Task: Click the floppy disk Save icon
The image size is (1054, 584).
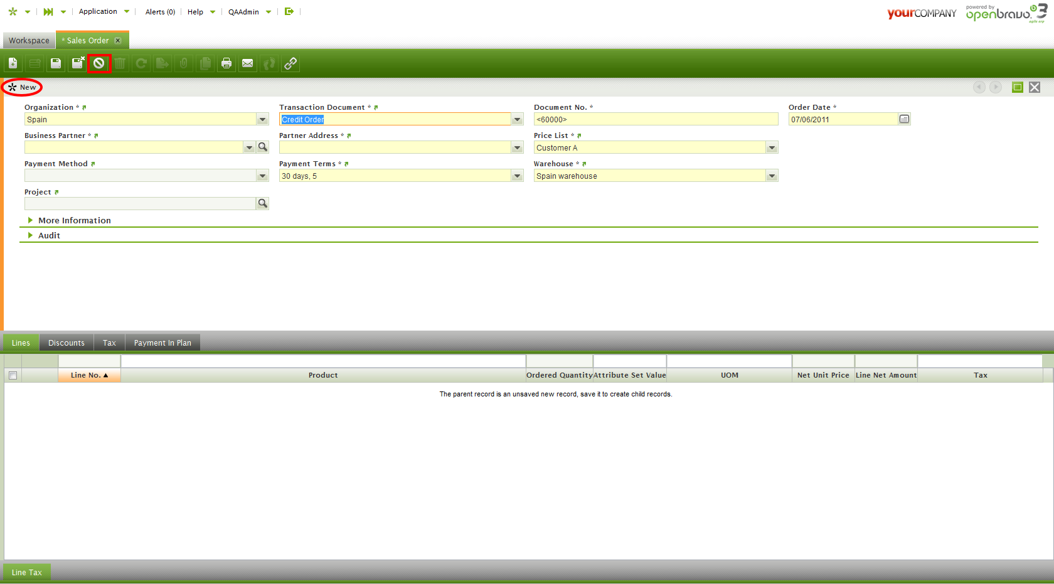Action: [x=56, y=63]
